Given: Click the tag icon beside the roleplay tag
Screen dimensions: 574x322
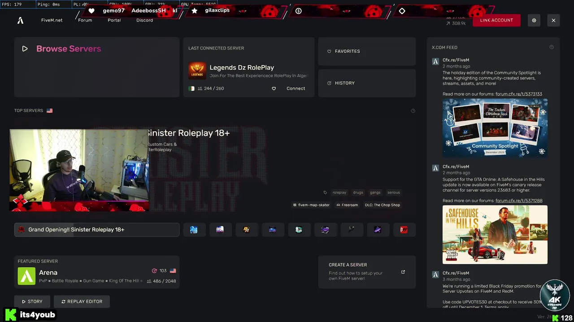Looking at the screenshot, I should 325,193.
